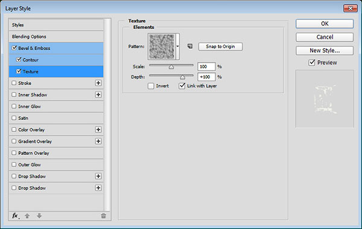Enable the Satin effect checkbox

point(14,118)
